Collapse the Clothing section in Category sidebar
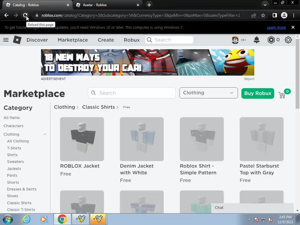This screenshot has width=300, height=225. [x=45, y=134]
